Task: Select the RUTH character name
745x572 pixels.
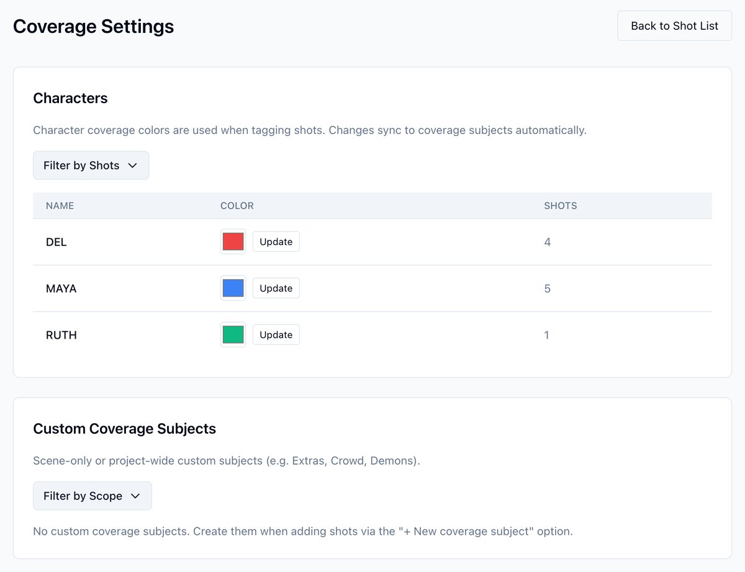Action: 61,335
